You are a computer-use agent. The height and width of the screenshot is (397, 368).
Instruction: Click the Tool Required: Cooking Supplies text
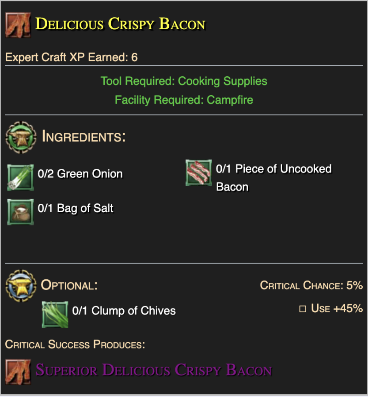pos(184,81)
